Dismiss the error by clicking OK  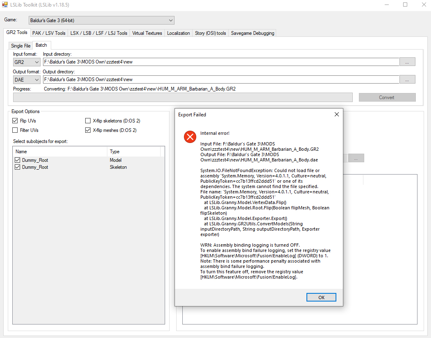point(321,297)
